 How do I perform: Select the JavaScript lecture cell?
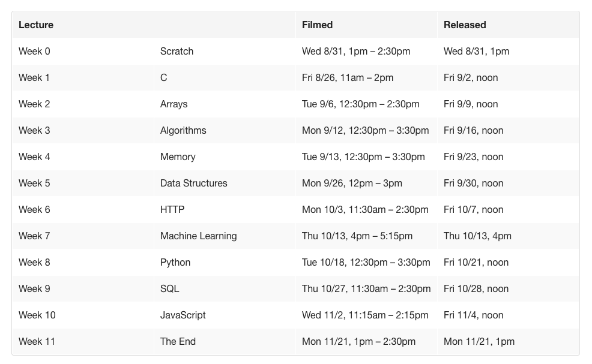[183, 315]
